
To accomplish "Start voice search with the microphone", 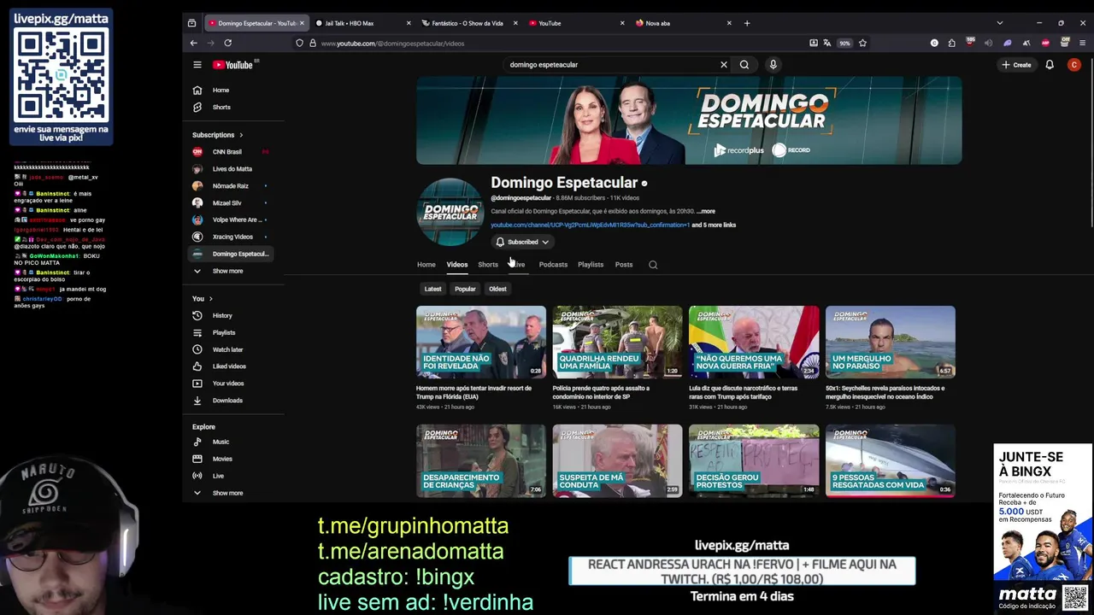I will click(773, 65).
